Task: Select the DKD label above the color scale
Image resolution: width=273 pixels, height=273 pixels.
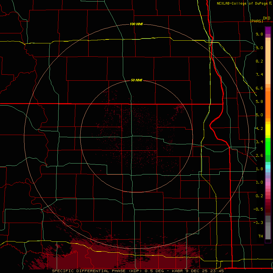Action: 267,18
